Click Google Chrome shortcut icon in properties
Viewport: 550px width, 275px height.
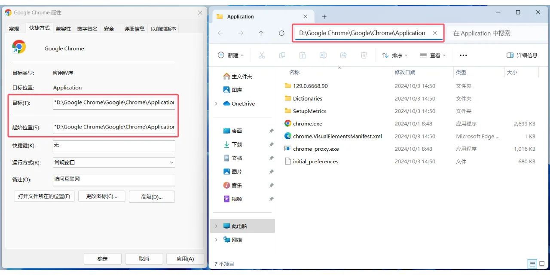19,47
